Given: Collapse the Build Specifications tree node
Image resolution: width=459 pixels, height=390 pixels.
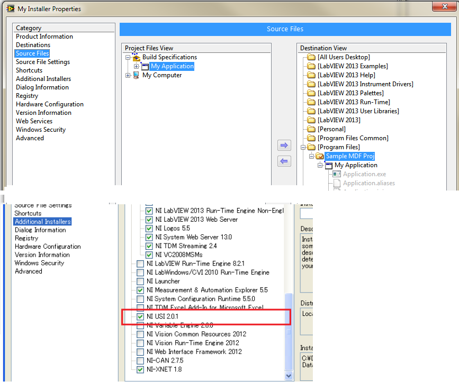Looking at the screenshot, I should (x=128, y=57).
